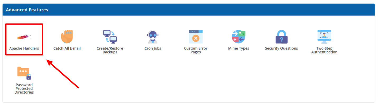Open the Custom Error Pages icon
The image size is (378, 105).
pos(196,37)
